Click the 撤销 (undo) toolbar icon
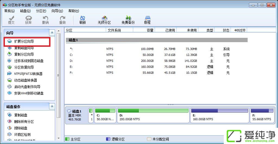The height and width of the screenshot is (144, 278). (x=45, y=20)
